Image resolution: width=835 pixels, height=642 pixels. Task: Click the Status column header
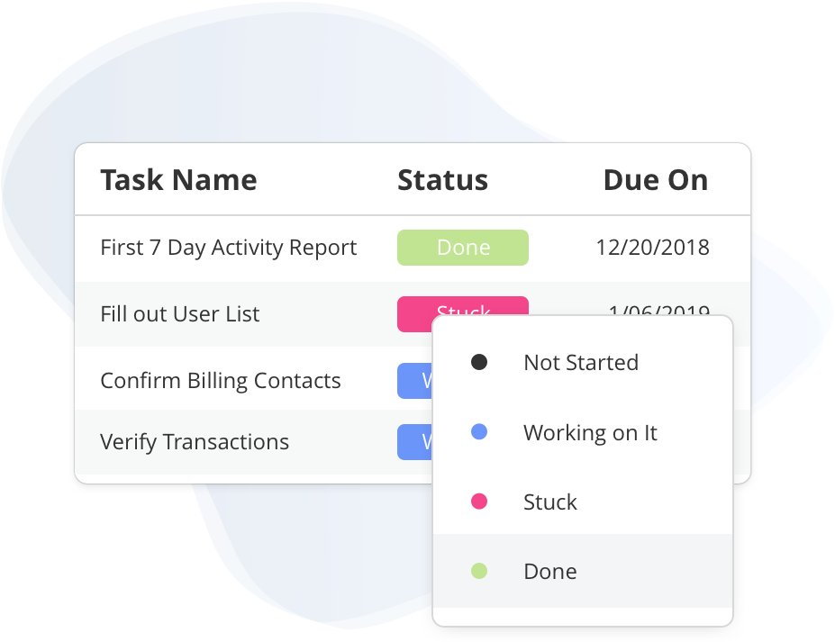(x=442, y=180)
